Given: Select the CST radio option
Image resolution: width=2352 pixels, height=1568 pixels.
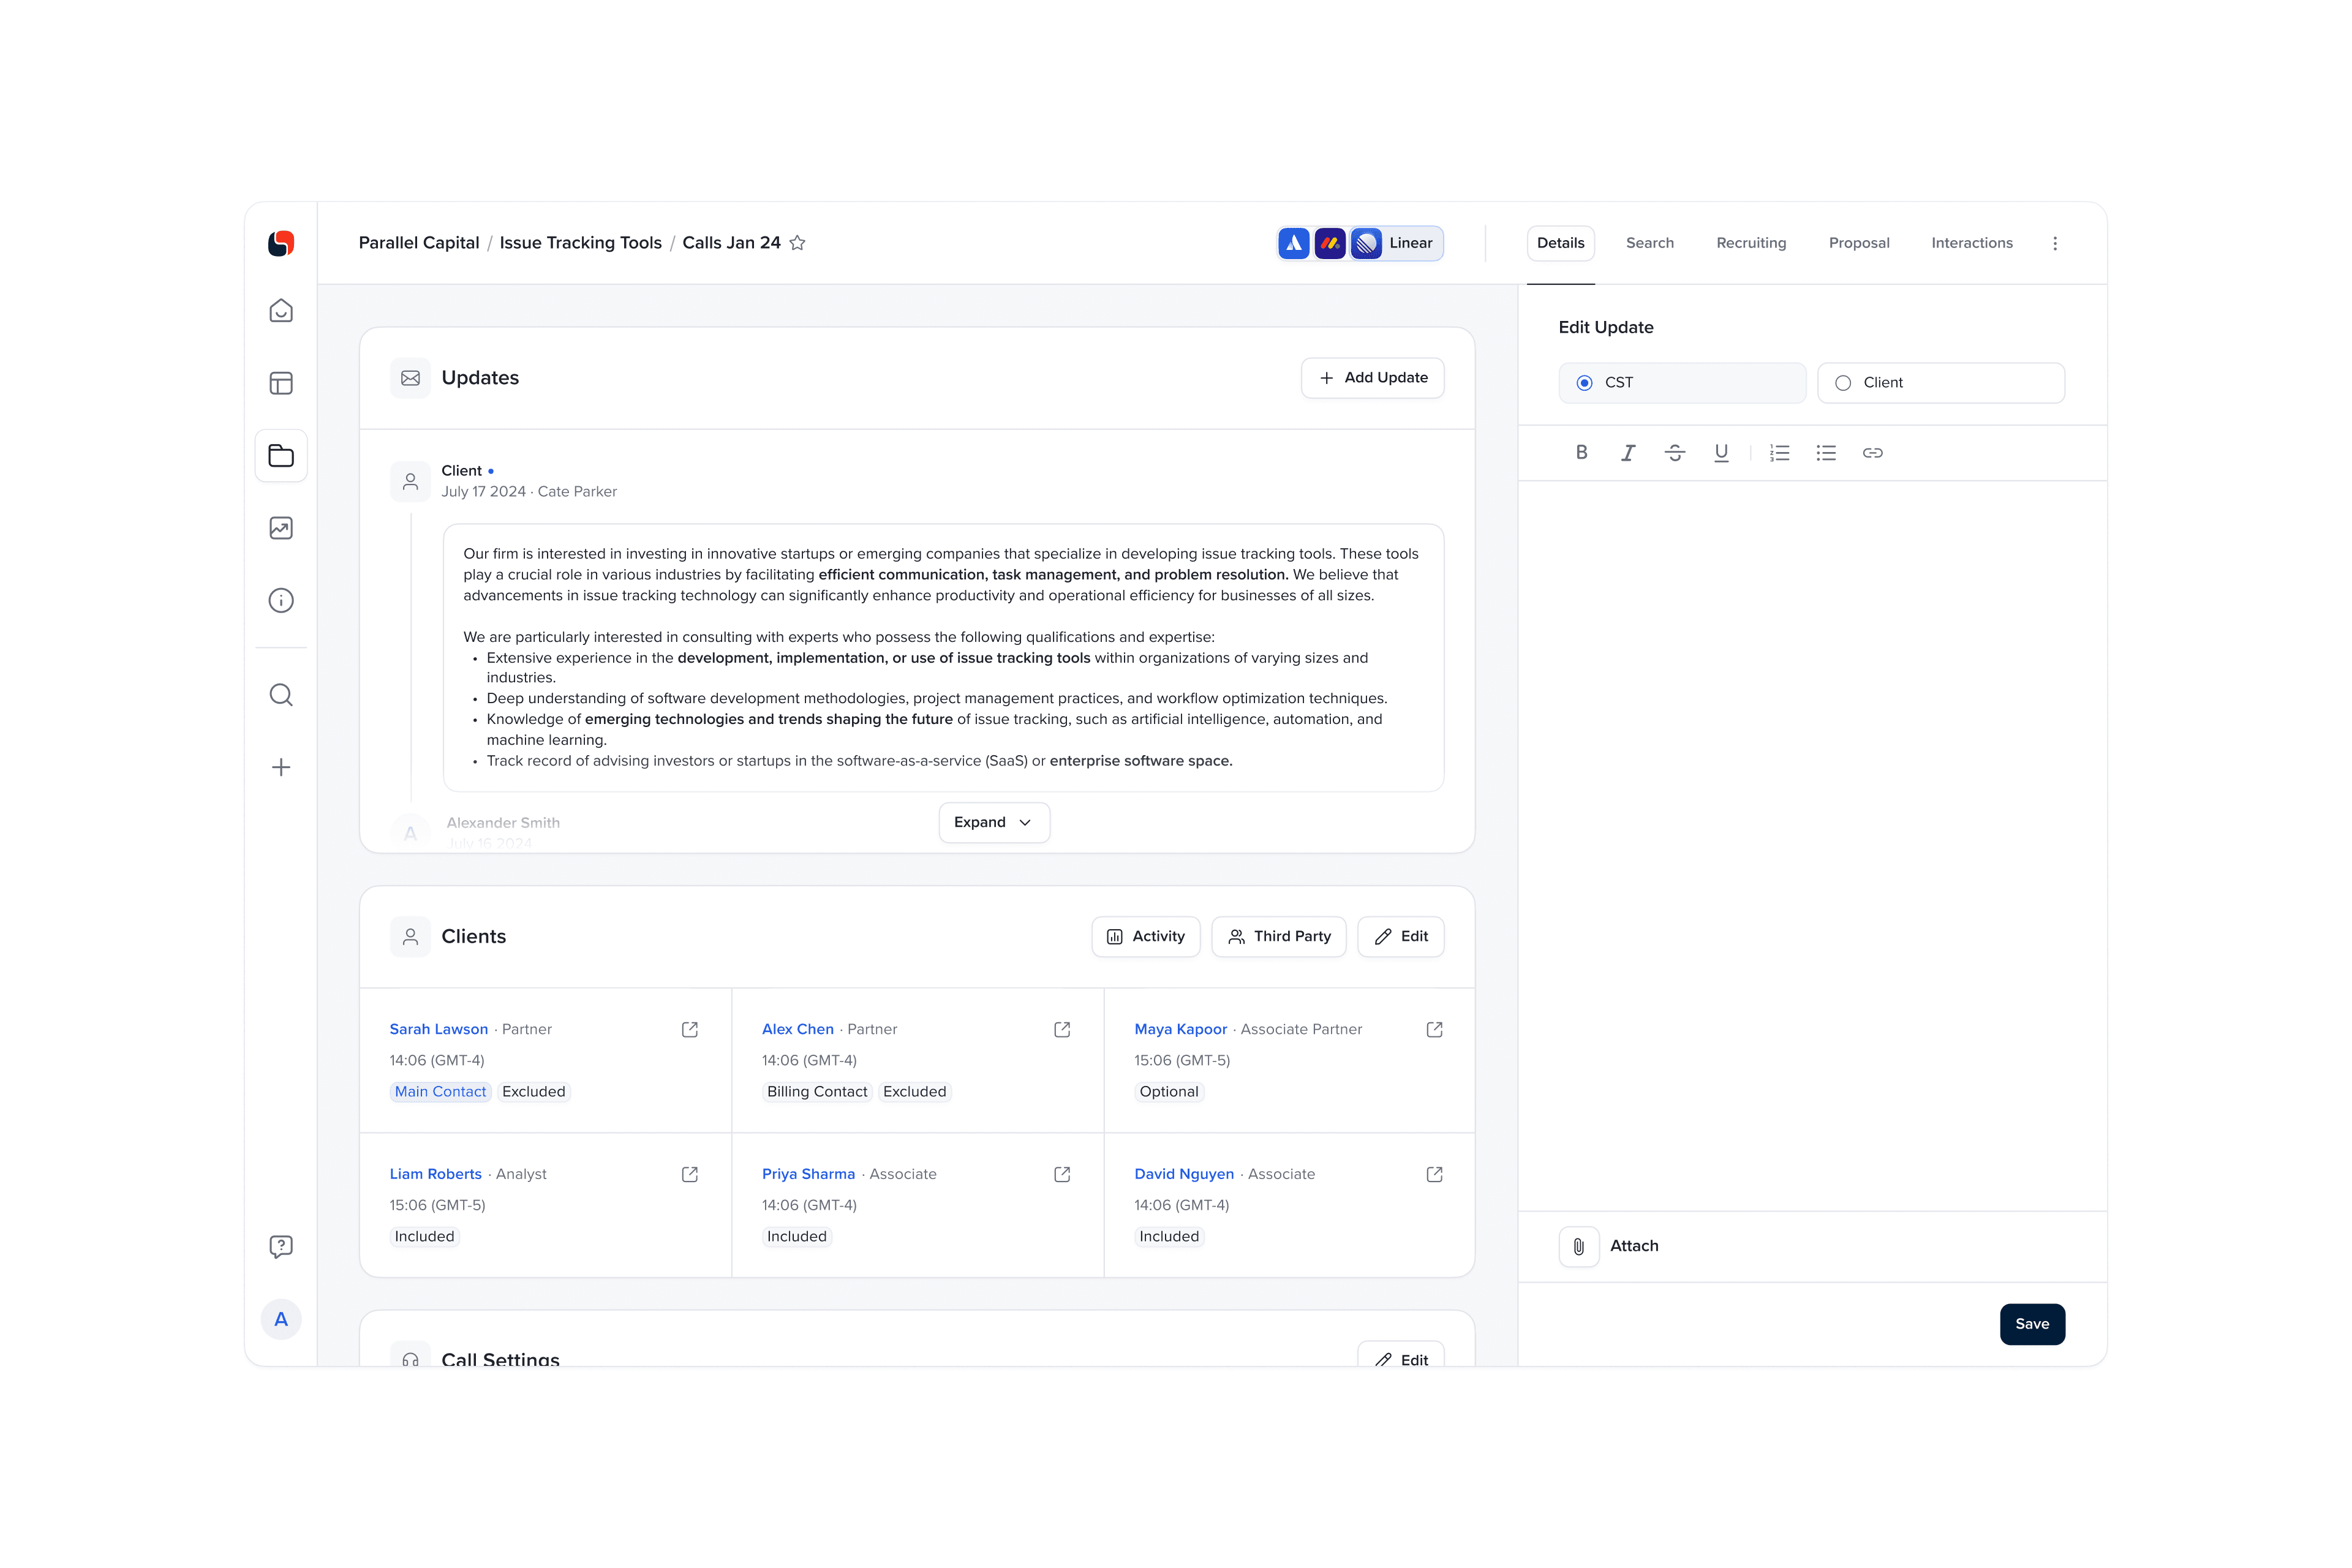Looking at the screenshot, I should click(x=1682, y=383).
